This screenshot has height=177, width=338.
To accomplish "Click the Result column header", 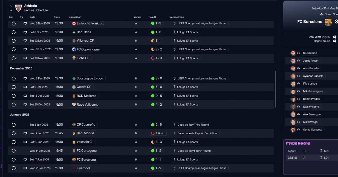I will (x=152, y=17).
